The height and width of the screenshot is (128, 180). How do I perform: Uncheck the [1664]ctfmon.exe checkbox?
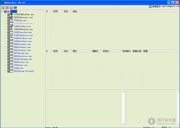(x=9, y=26)
